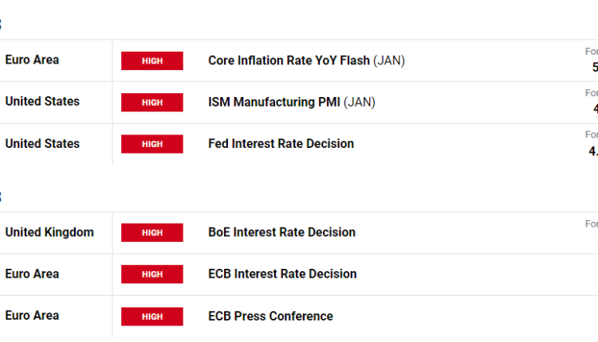
Task: Click HIGH badge beside ISM Manufacturing PMI
Action: (152, 103)
